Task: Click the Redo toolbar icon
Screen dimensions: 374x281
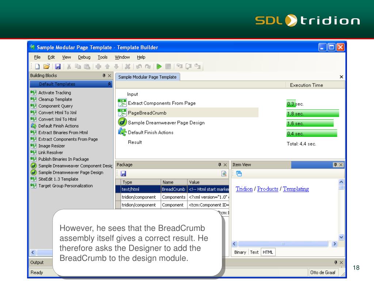Action: (148, 67)
